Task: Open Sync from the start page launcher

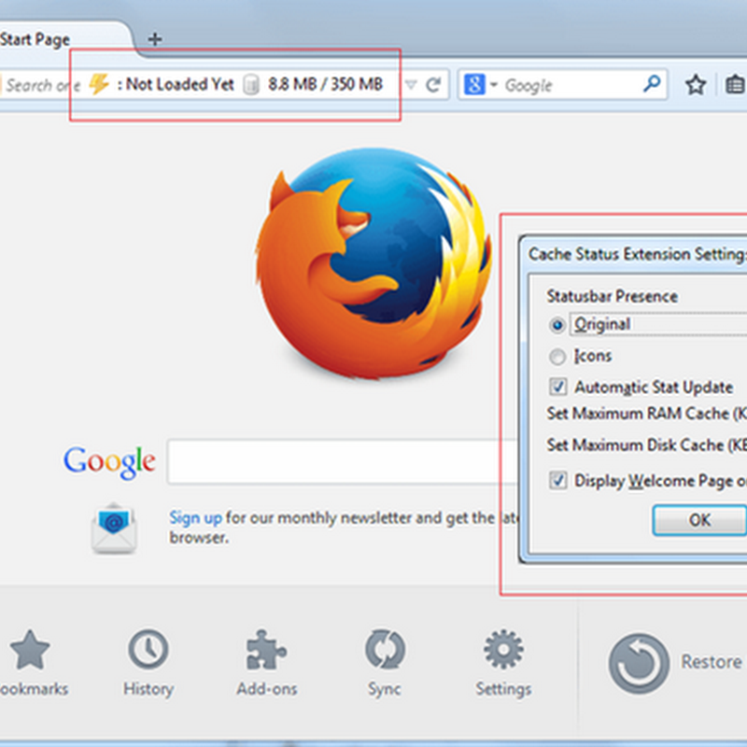Action: pos(385,664)
